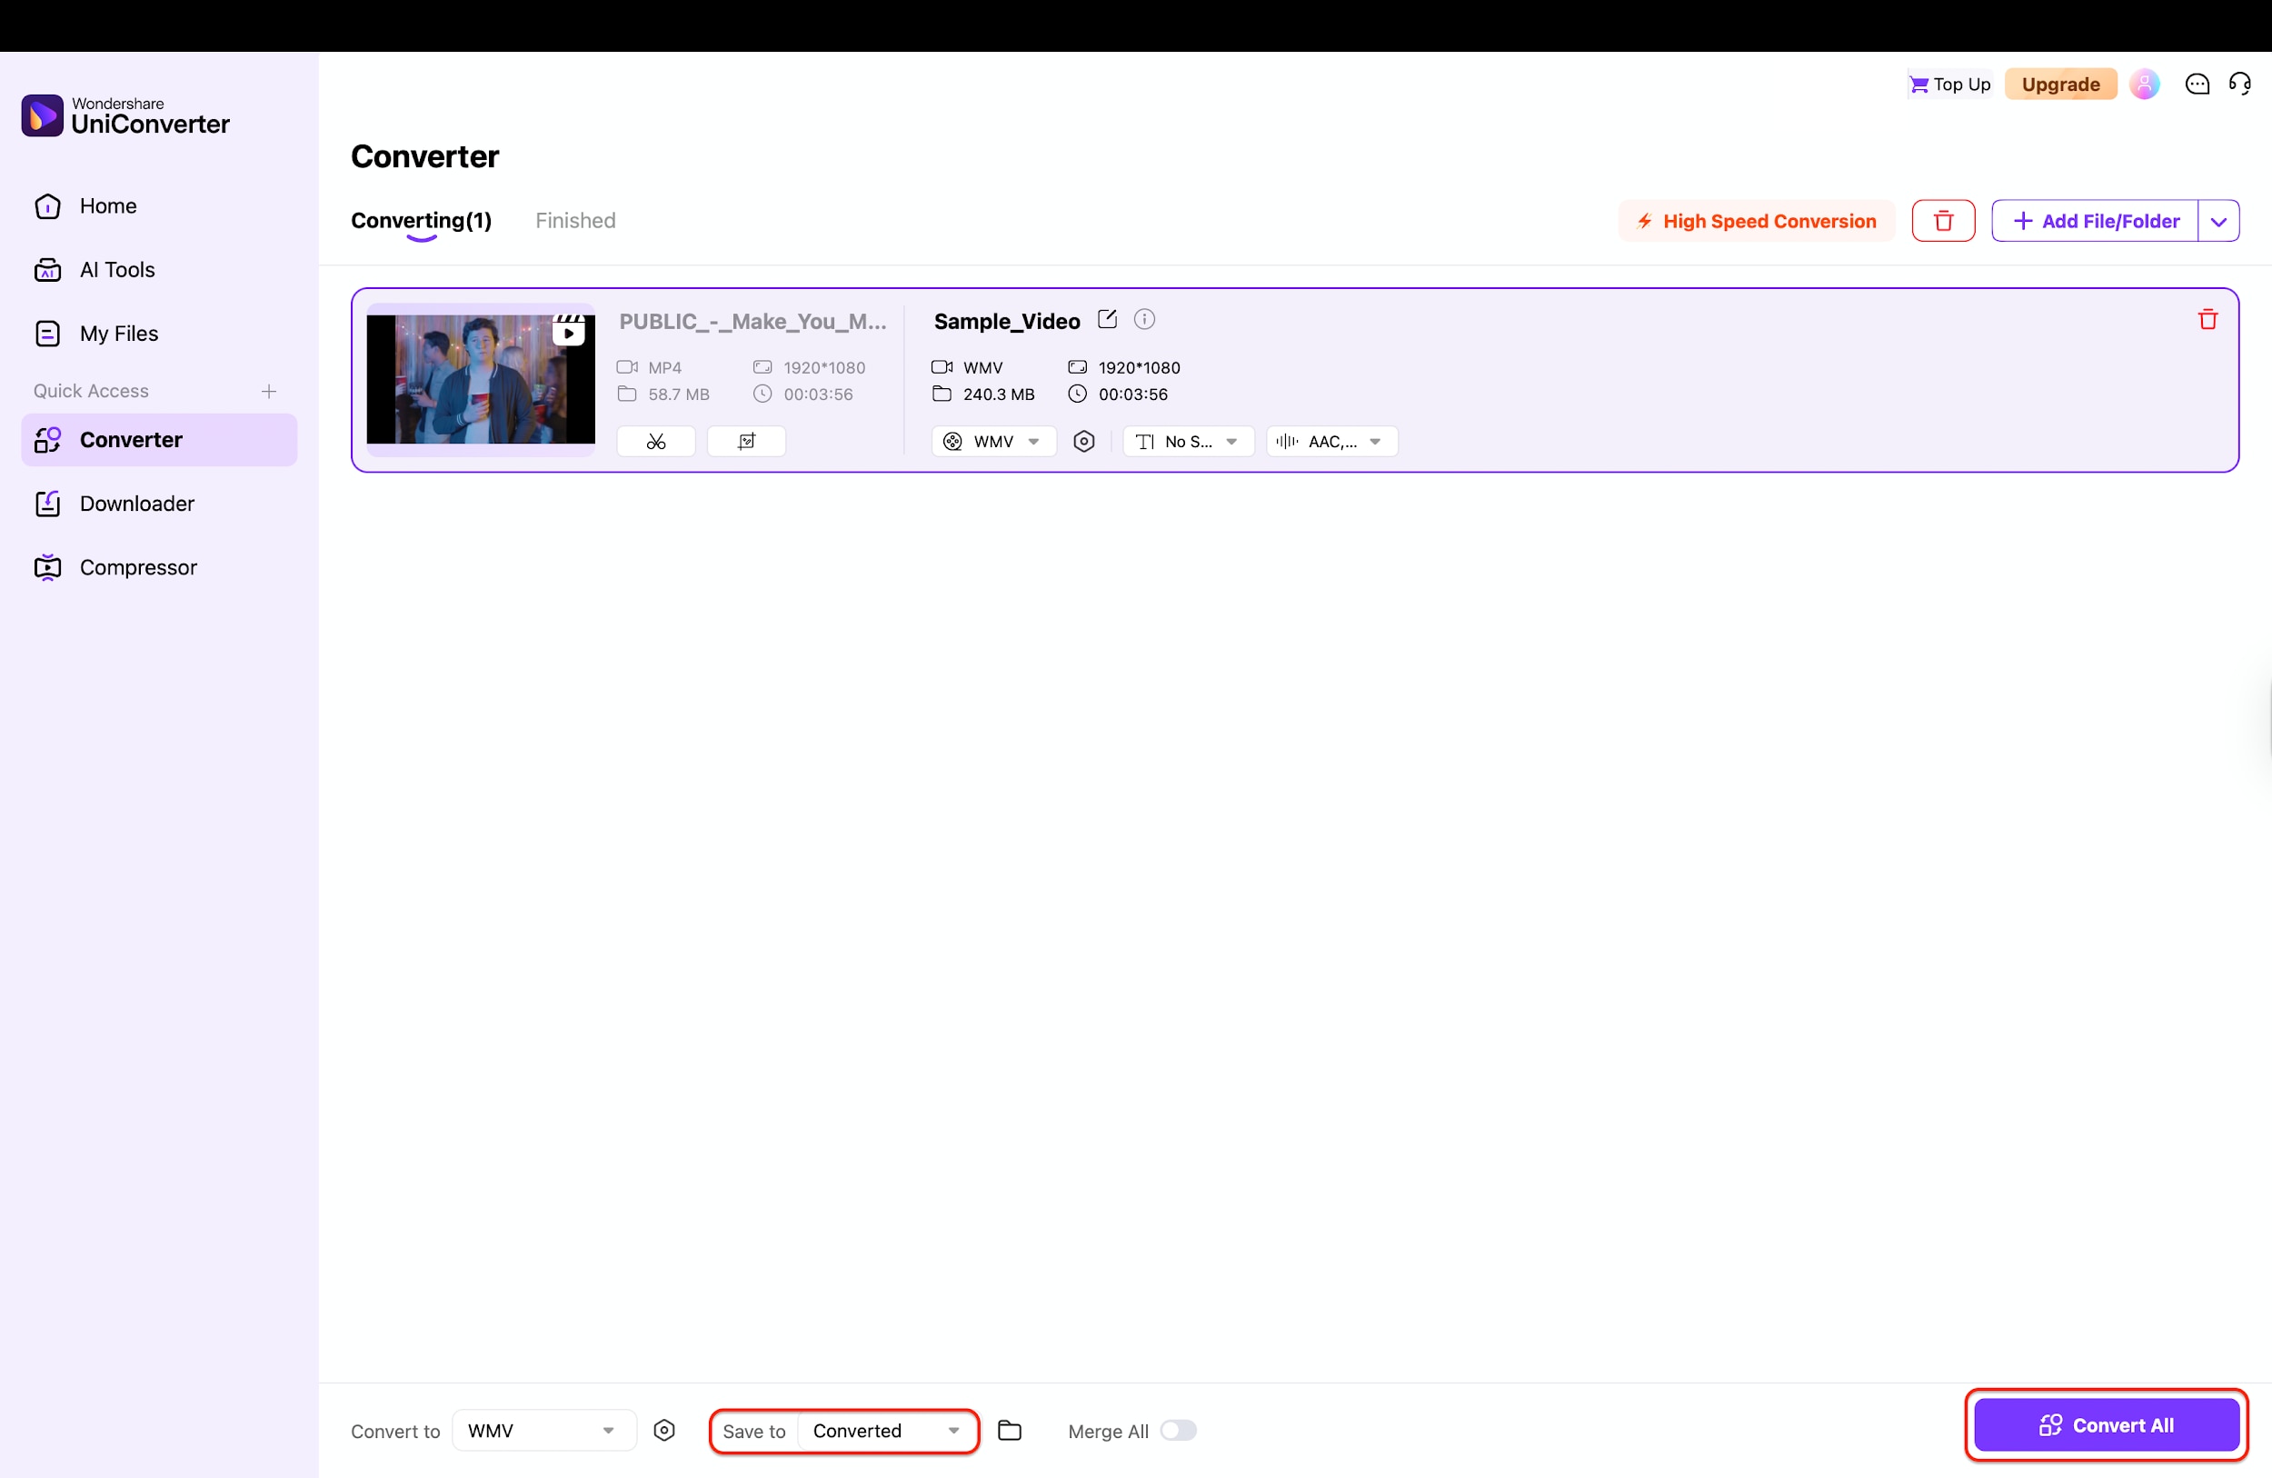Open the AAC audio track dropdown
2272x1478 pixels.
[x=1330, y=441]
